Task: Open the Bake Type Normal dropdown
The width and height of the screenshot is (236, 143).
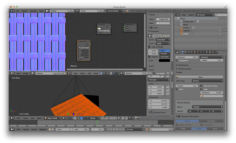Action: (207, 81)
